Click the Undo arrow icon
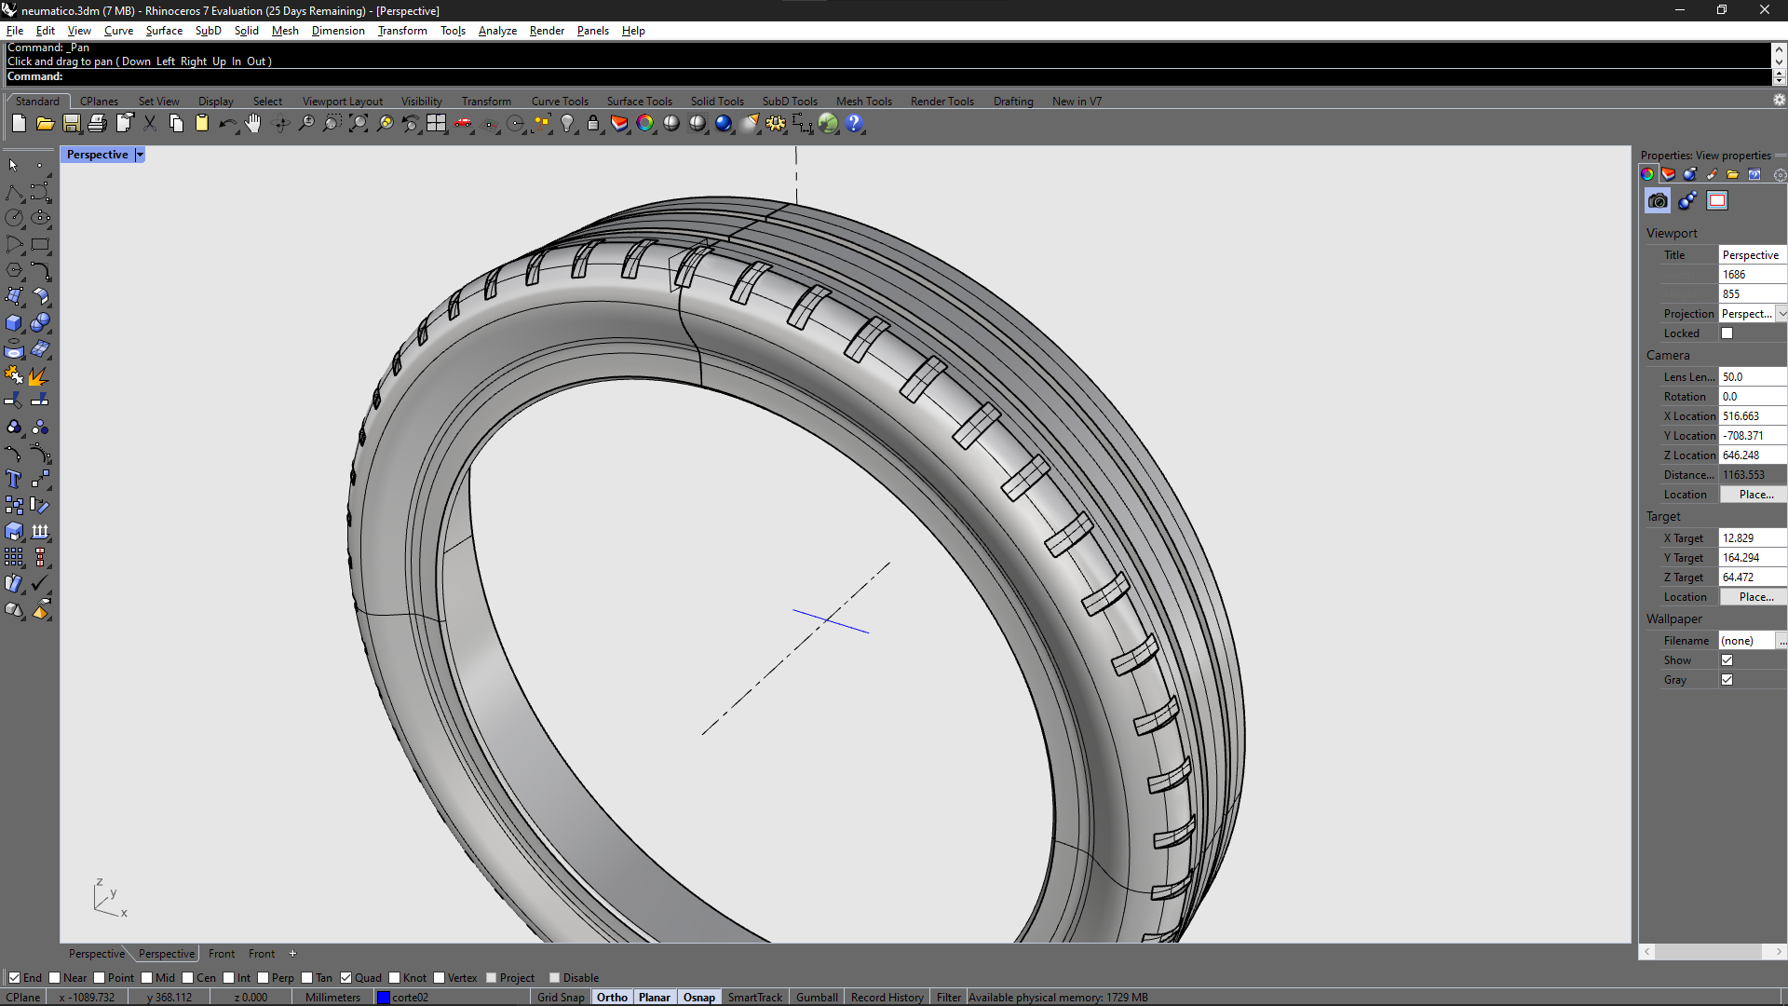 coord(226,123)
